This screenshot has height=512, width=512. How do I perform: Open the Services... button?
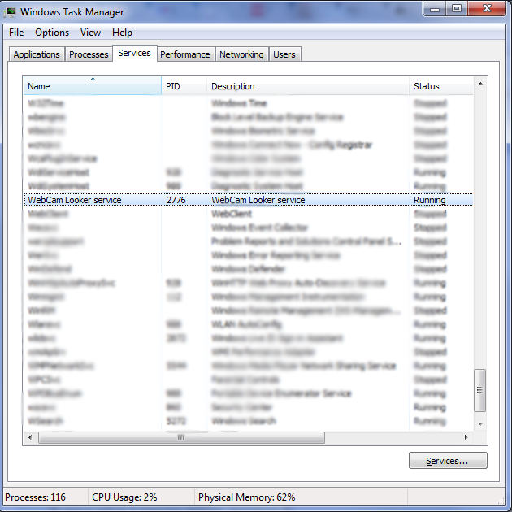click(448, 461)
